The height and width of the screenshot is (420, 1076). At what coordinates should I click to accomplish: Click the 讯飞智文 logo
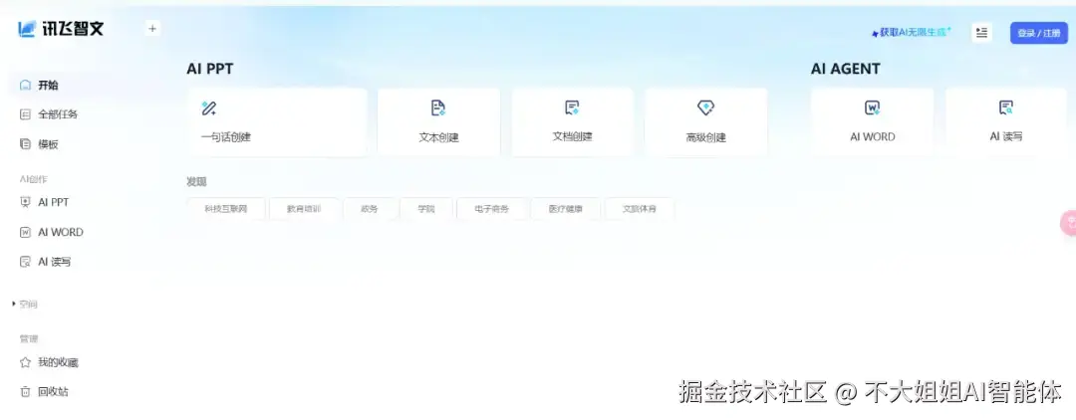point(61,29)
